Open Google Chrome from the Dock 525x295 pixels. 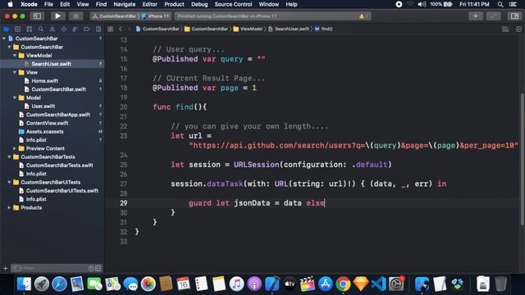[343, 284]
